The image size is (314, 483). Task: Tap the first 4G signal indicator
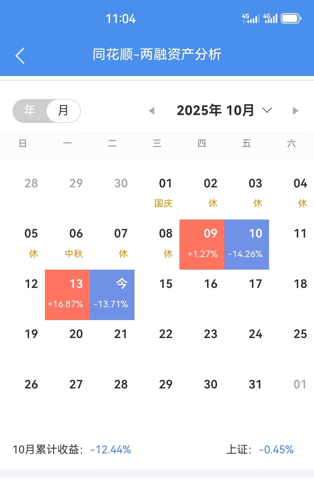(x=251, y=19)
